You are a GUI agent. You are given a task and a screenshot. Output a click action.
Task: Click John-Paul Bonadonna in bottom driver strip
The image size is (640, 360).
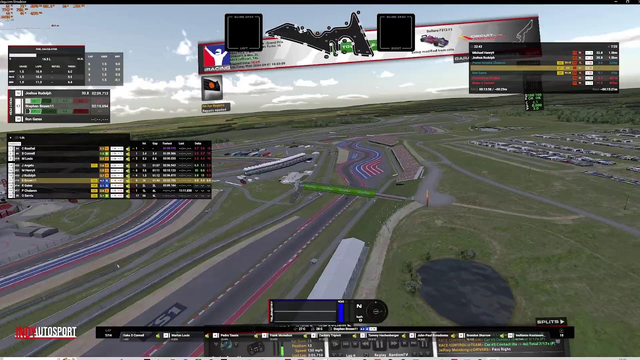tap(433, 335)
